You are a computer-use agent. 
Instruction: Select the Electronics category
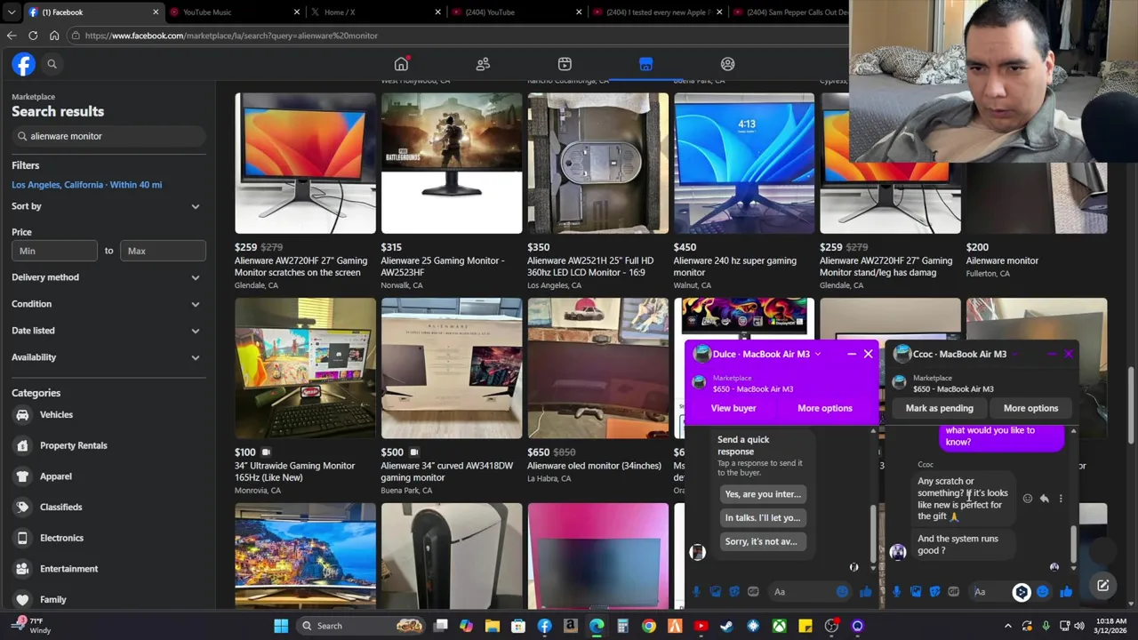107,538
